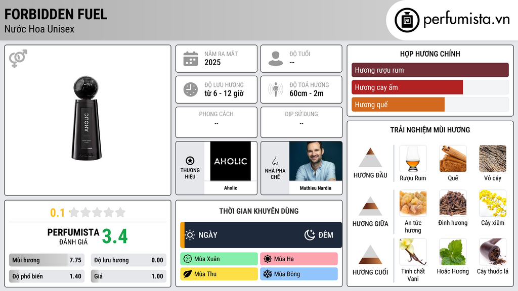
Task: Click the person icon beside Độ tuổi
Action: tap(276, 59)
